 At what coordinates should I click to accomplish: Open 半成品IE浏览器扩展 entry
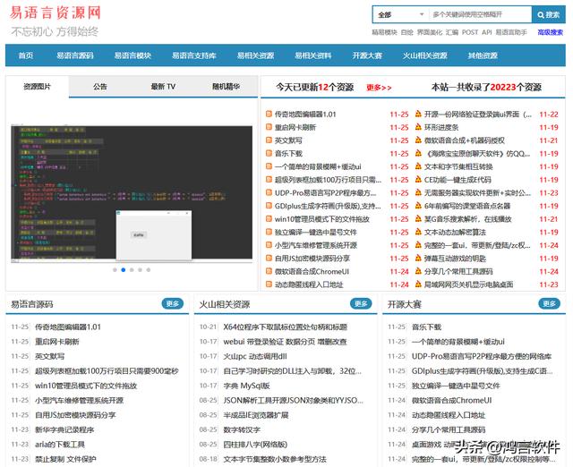coord(256,415)
